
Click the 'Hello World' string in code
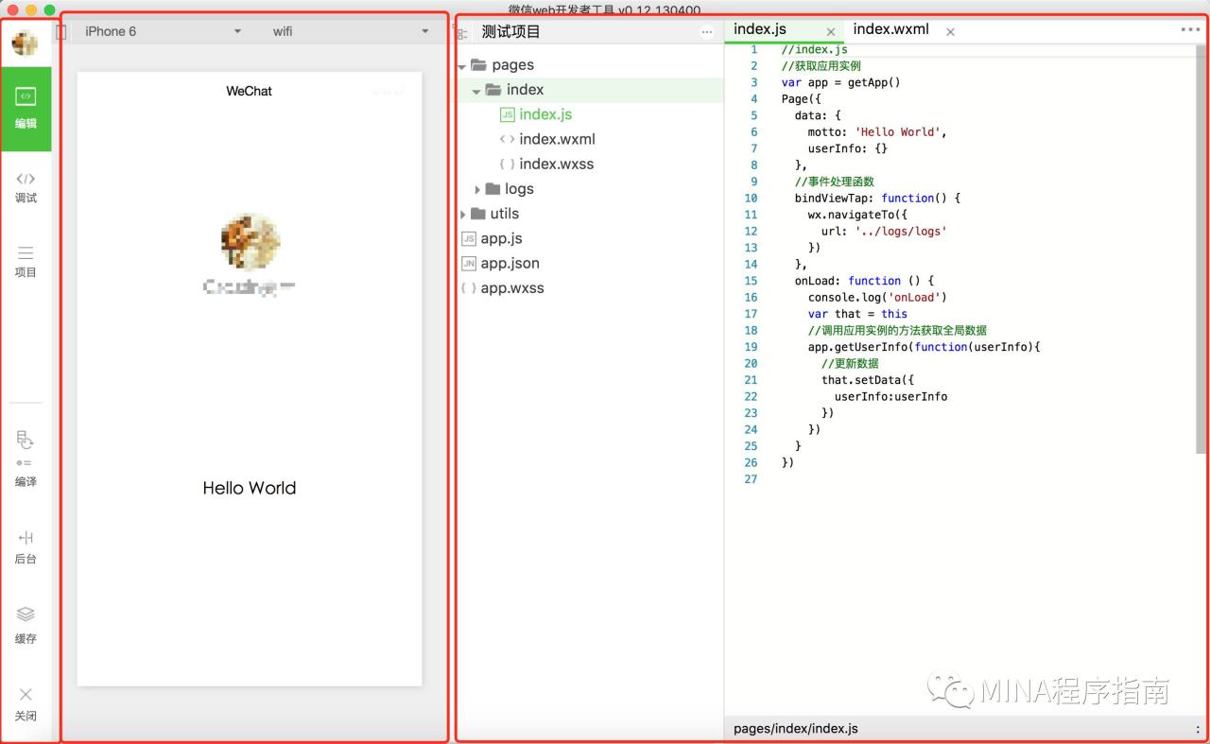click(897, 131)
